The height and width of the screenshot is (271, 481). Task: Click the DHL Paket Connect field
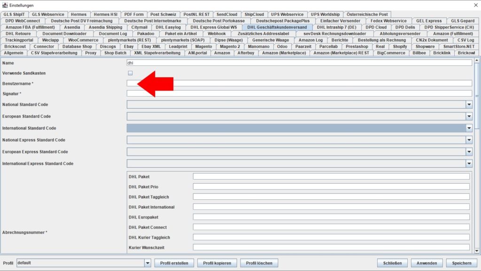tap(331, 227)
